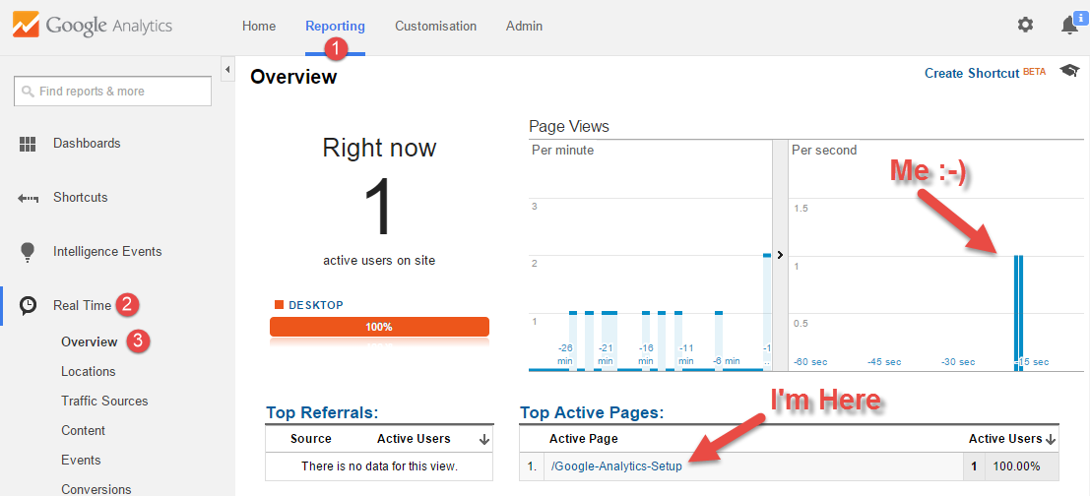1090x496 pixels.
Task: Select Overview under Real Time
Action: click(x=89, y=341)
